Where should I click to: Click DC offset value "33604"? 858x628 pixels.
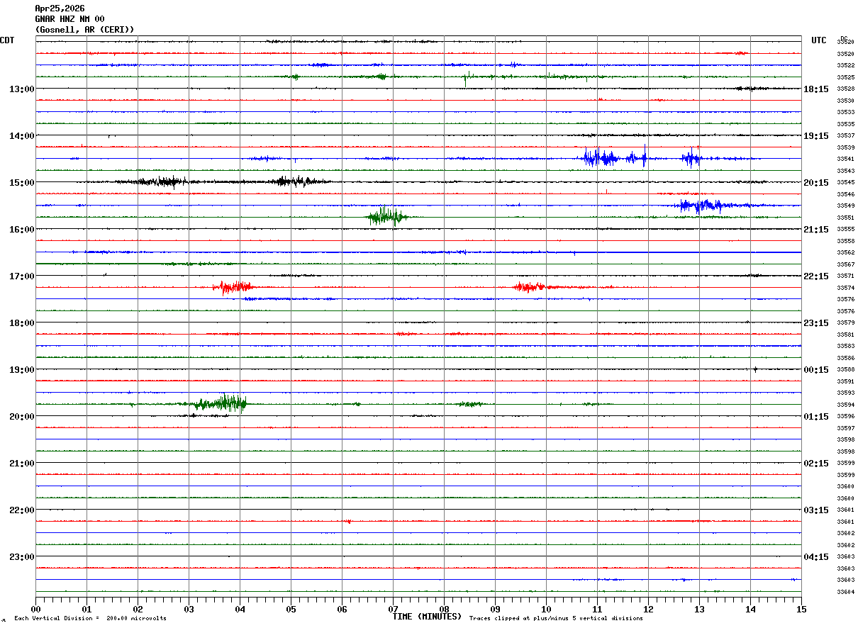[845, 592]
